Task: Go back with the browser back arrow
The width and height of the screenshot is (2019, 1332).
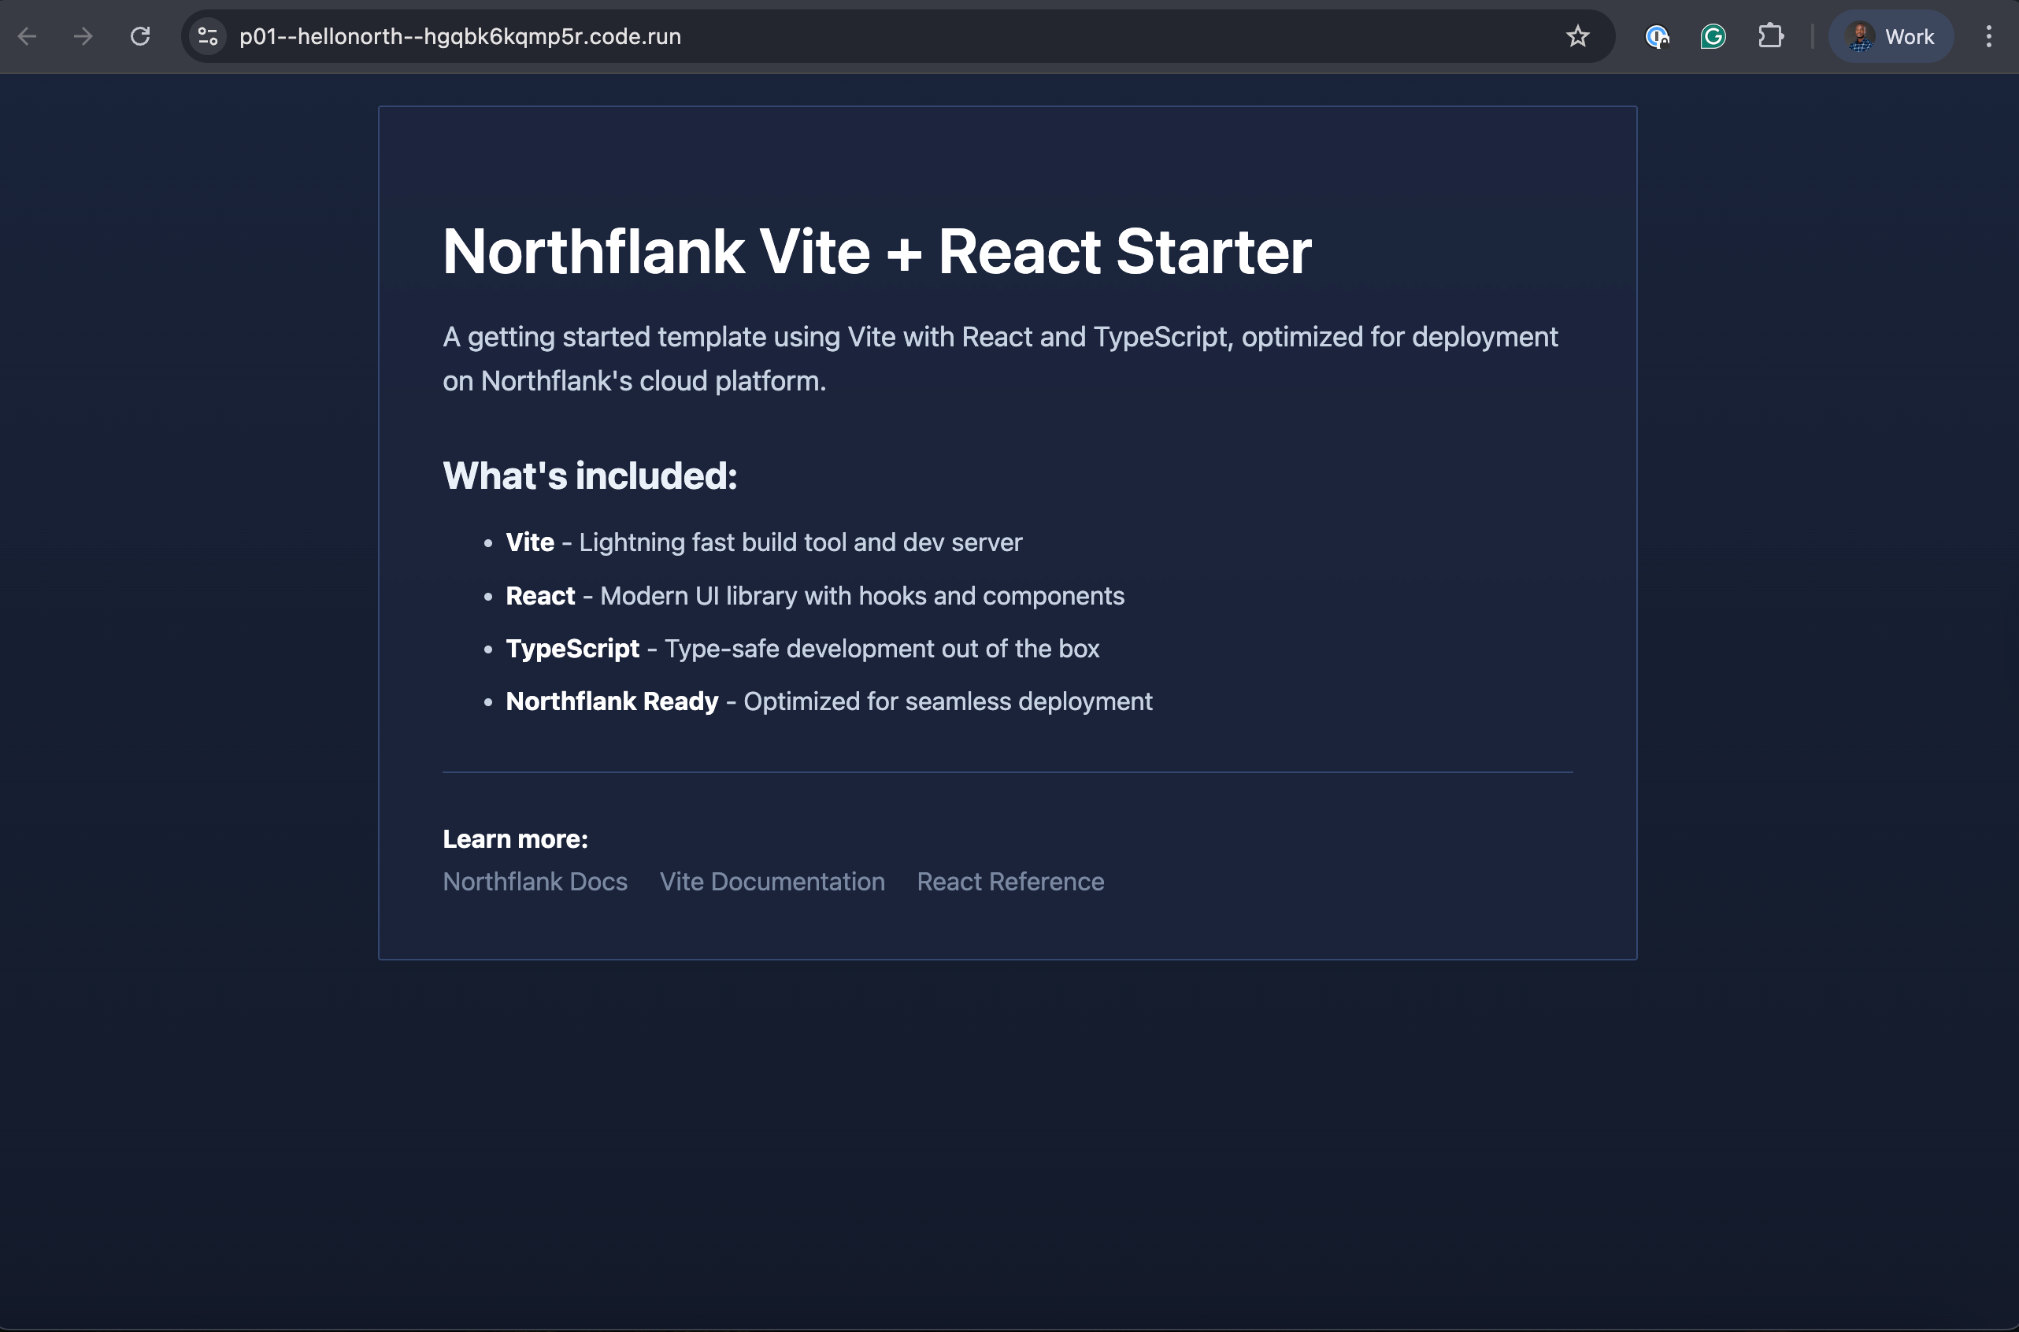Action: coord(28,36)
